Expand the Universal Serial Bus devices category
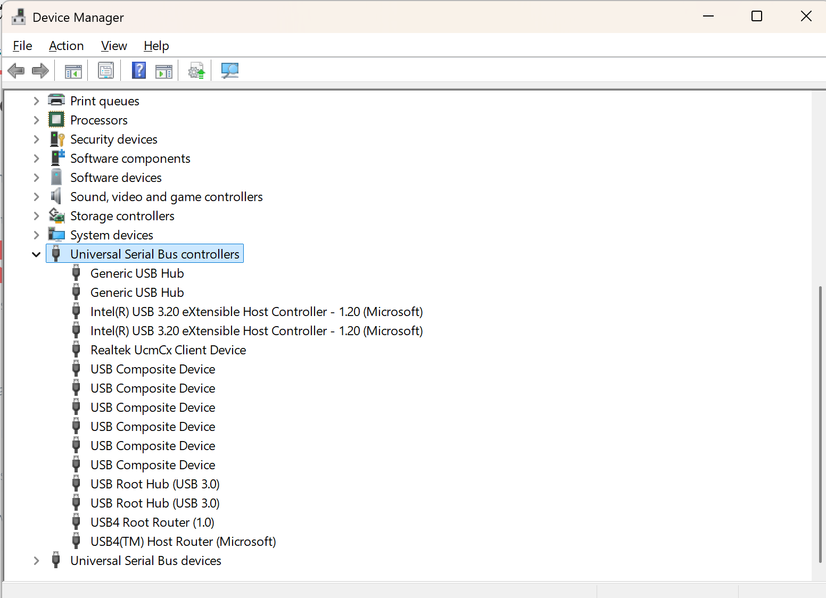 pos(36,560)
